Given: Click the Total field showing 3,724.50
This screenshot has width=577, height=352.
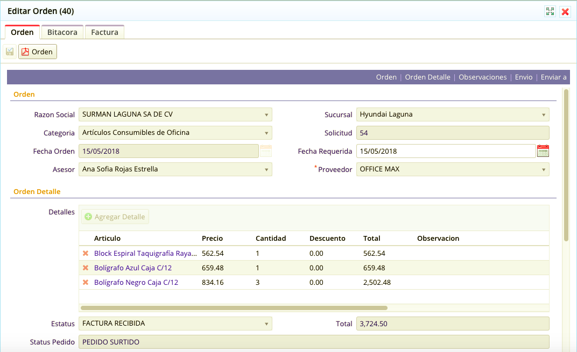Looking at the screenshot, I should (x=453, y=324).
